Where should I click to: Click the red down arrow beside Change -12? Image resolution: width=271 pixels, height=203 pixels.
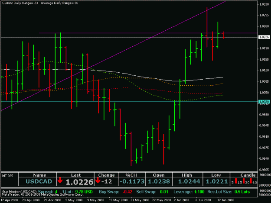[x=98, y=180]
